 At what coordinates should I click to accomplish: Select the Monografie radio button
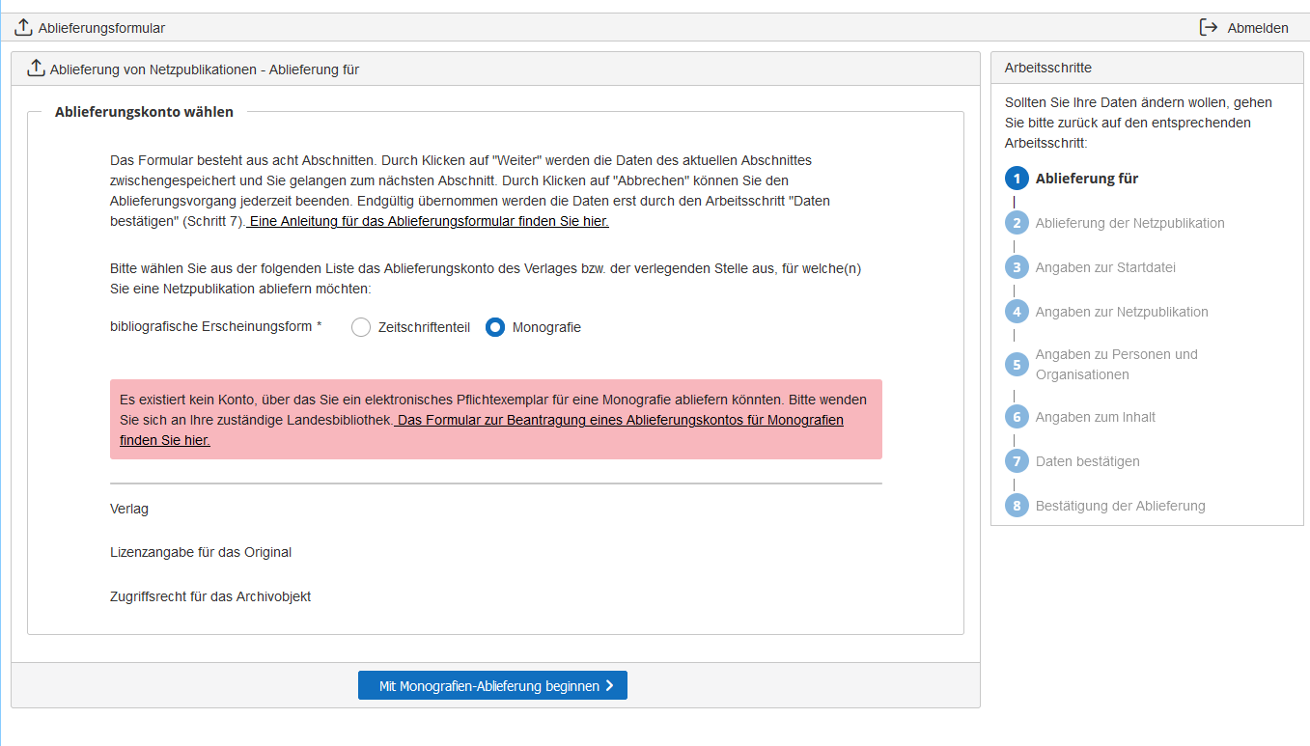tap(495, 327)
